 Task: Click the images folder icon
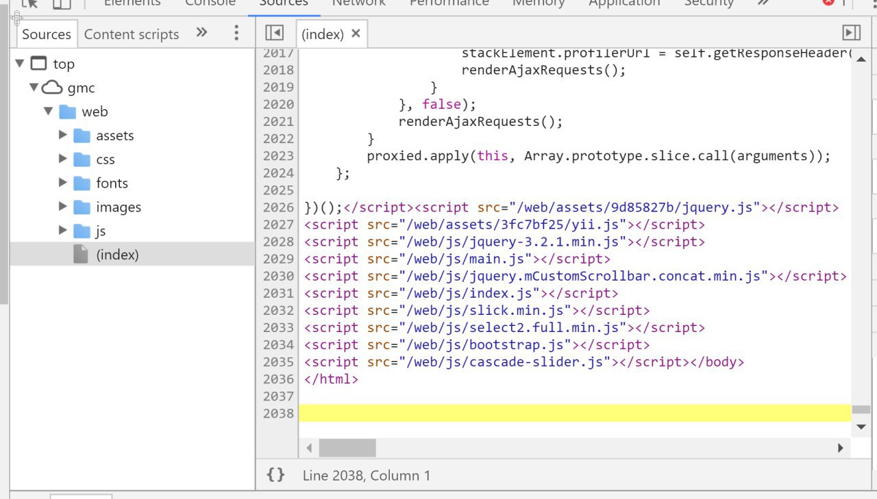[82, 207]
